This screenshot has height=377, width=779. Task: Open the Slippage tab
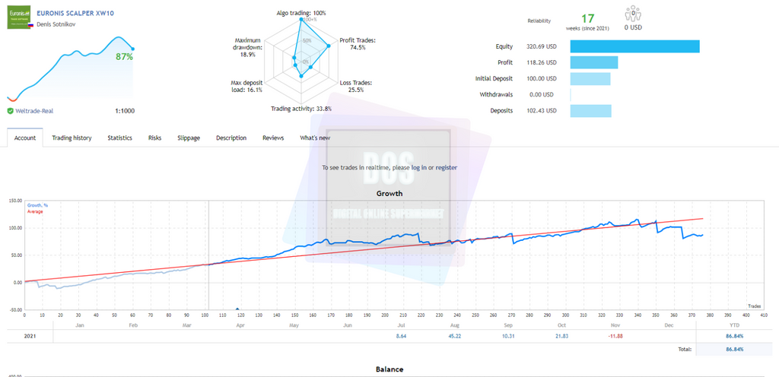click(x=189, y=138)
